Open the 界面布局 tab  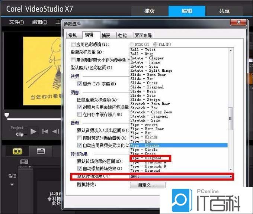pos(143,35)
